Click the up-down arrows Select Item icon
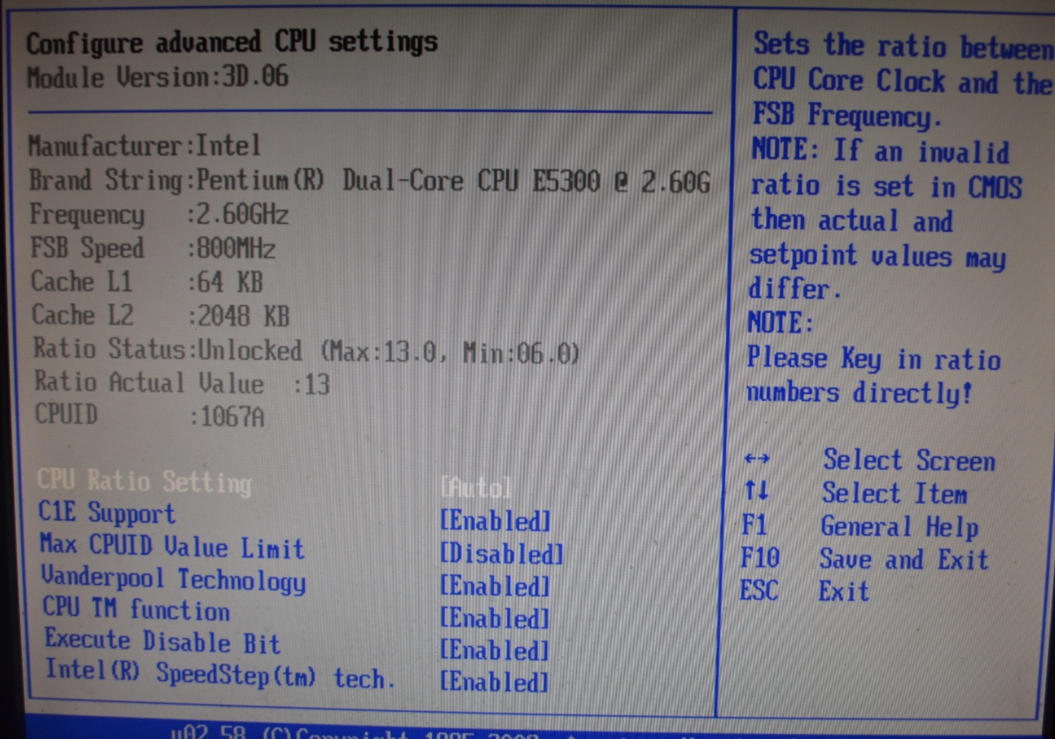Image resolution: width=1055 pixels, height=739 pixels. click(755, 492)
